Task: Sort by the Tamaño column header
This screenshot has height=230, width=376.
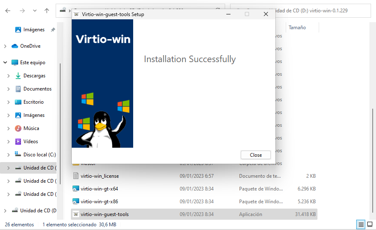Action: tap(297, 28)
